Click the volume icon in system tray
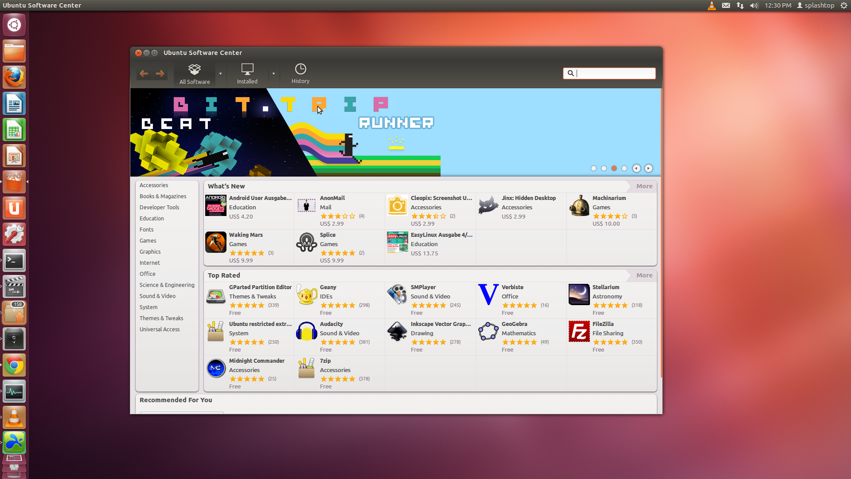The height and width of the screenshot is (479, 851). point(754,5)
